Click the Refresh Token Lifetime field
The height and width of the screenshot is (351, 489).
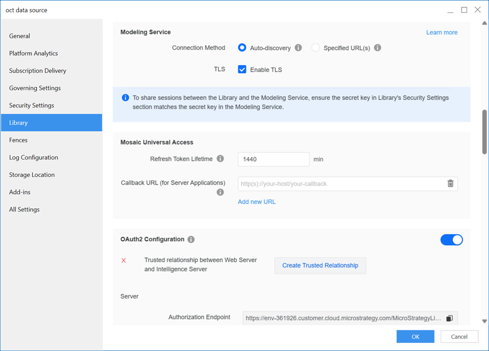273,159
